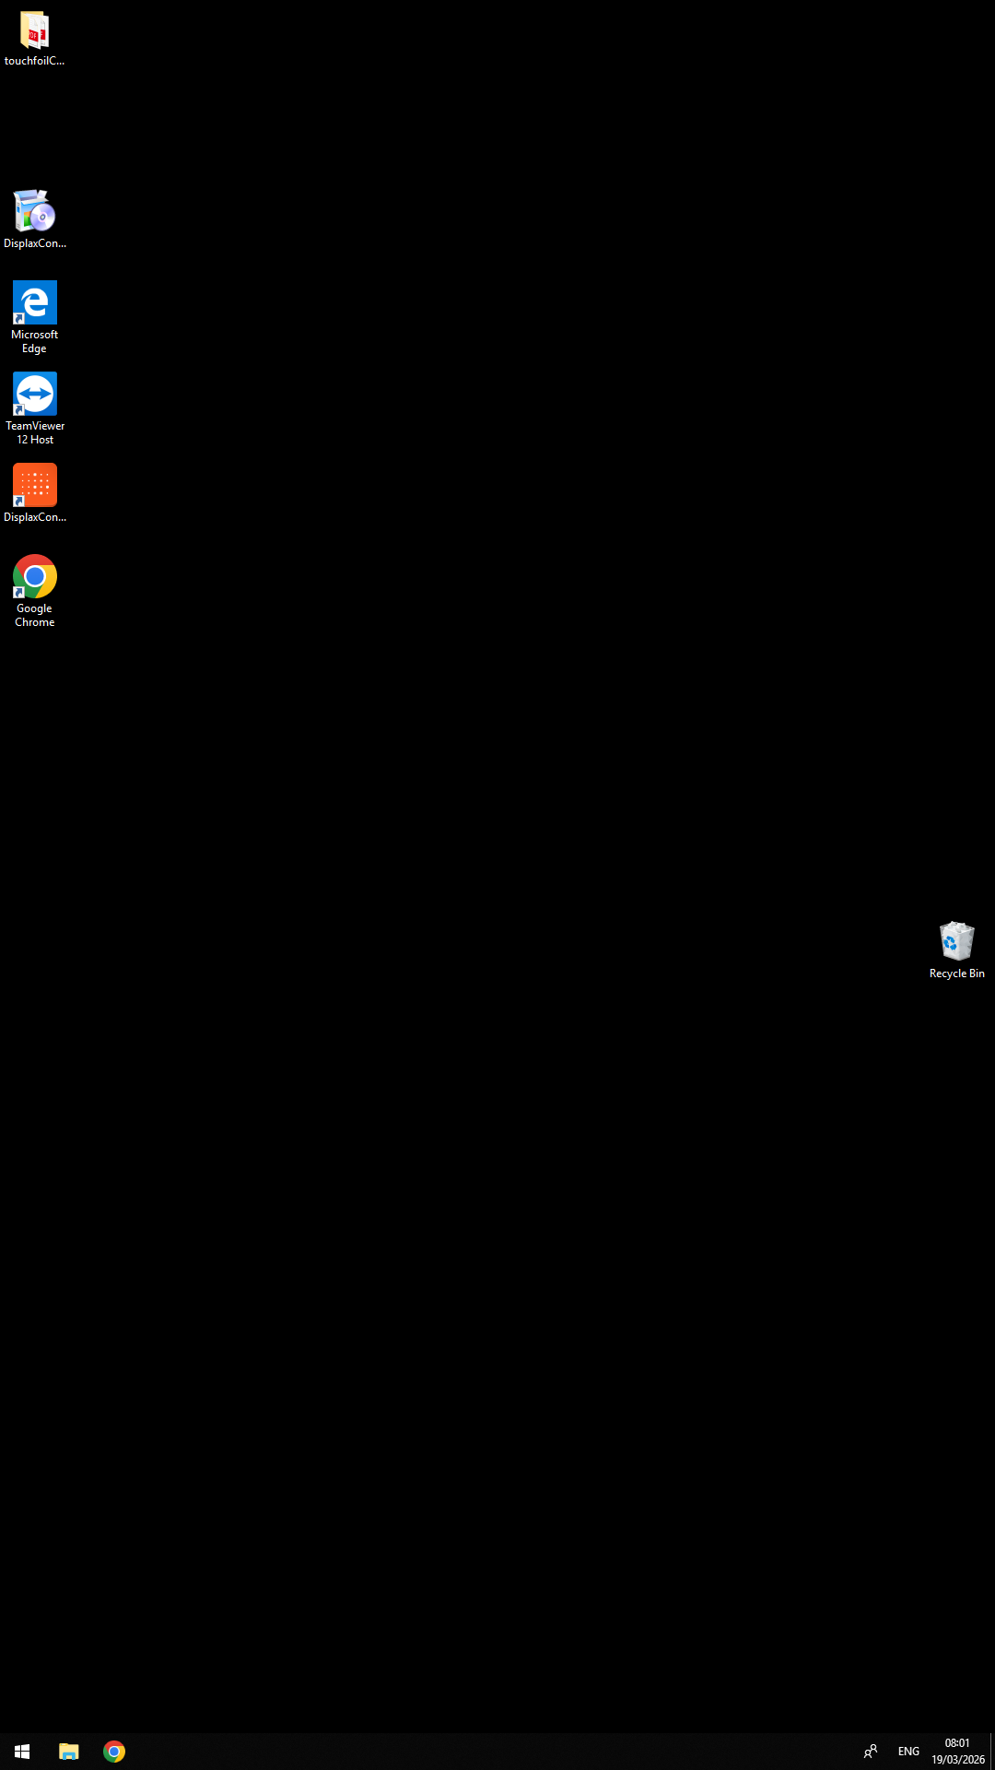Click the Show desktop sliver at taskbar end
Image resolution: width=995 pixels, height=1770 pixels.
(x=991, y=1752)
